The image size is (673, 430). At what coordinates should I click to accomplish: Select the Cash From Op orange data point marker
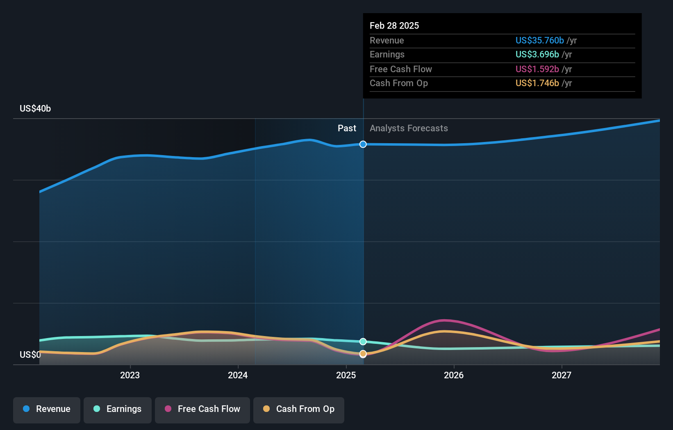[x=363, y=354]
